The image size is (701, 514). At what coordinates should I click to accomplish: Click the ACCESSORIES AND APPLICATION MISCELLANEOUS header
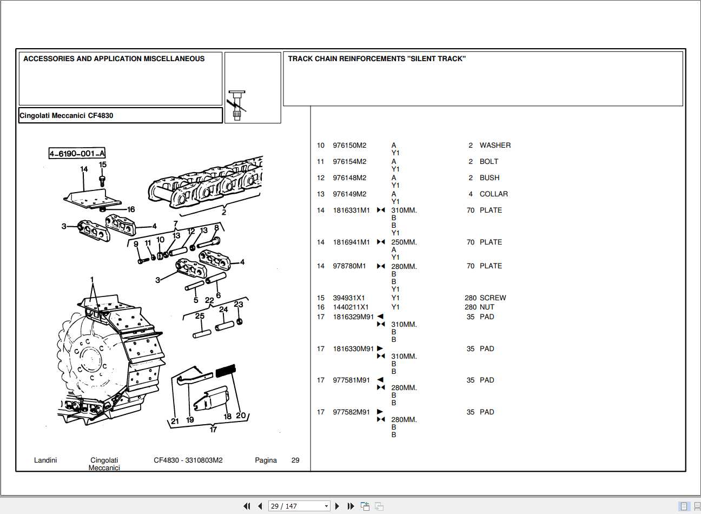coord(114,58)
